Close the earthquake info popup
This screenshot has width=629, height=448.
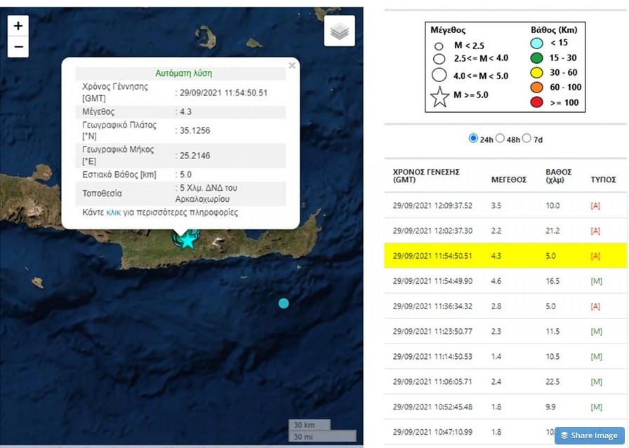click(292, 65)
